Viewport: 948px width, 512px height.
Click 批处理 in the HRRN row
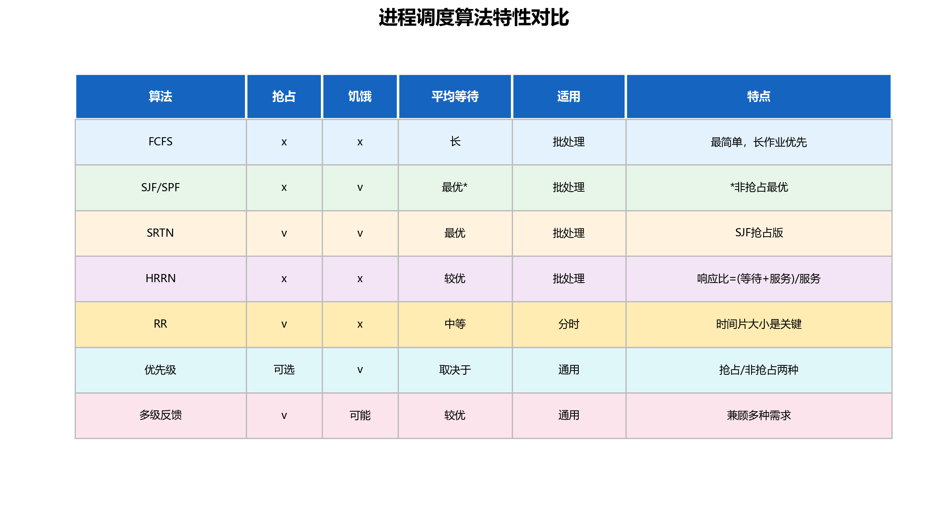click(x=569, y=279)
